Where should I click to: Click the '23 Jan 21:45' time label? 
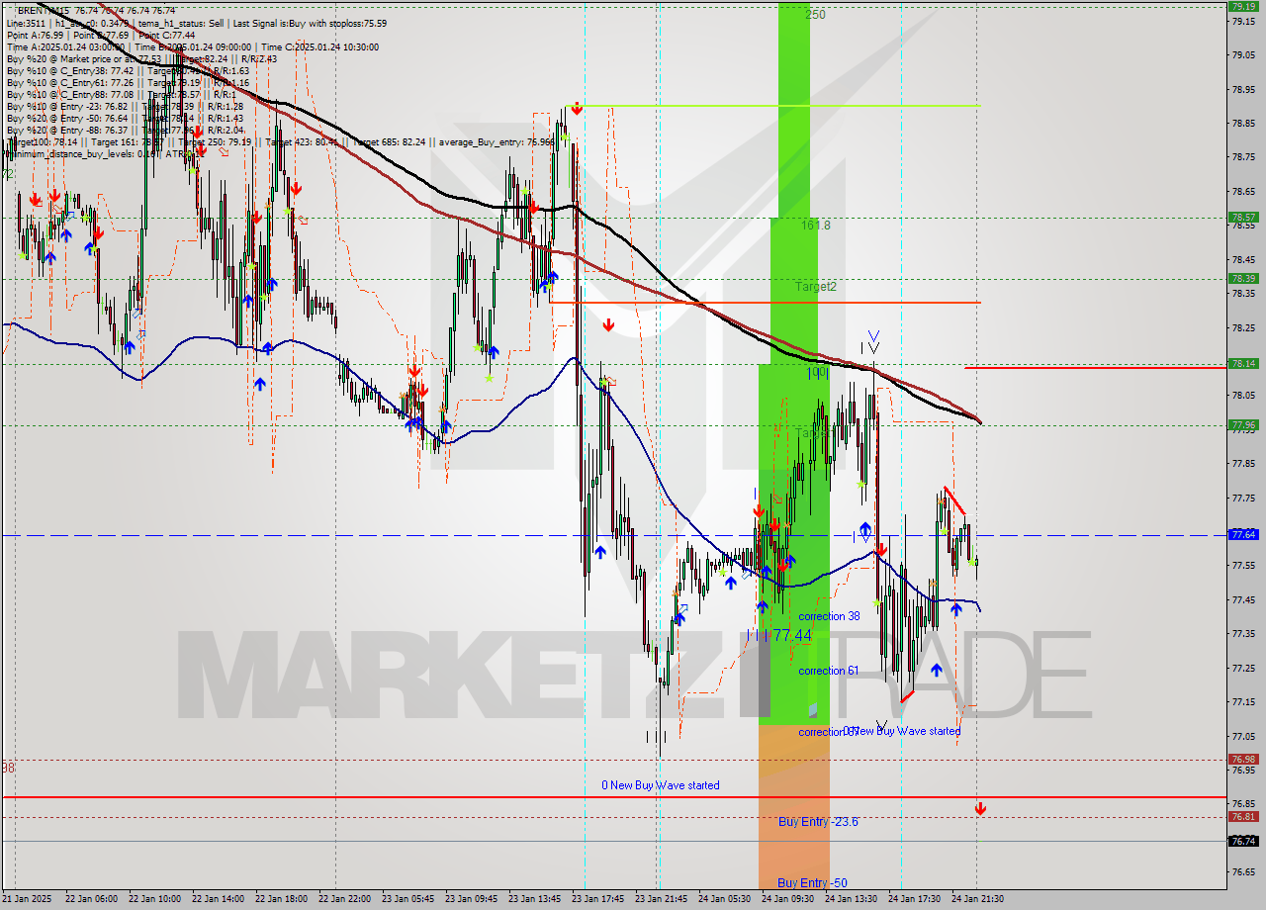coord(661,899)
